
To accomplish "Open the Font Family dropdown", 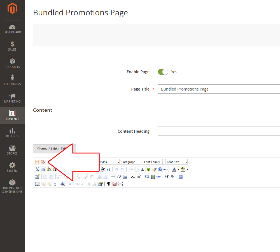I will point(154,162).
